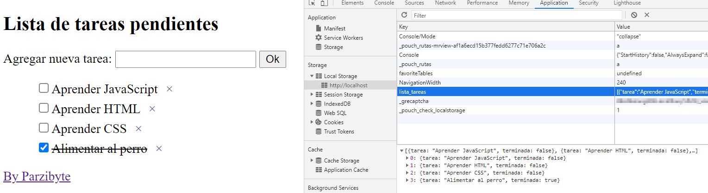Expand array item 0 Aprender JavaScript
The height and width of the screenshot is (193, 708).
tap(407, 158)
